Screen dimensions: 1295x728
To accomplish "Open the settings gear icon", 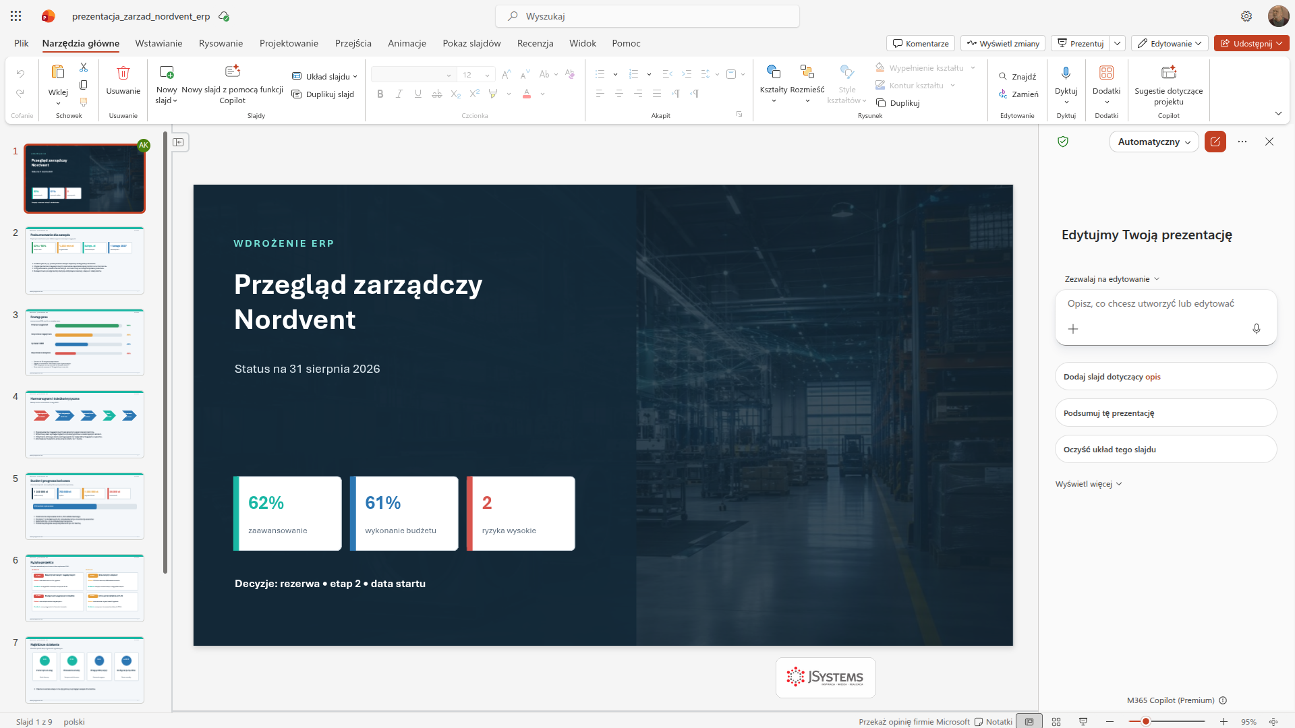I will 1246,16.
